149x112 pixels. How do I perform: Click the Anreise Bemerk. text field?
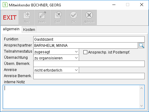click(x=89, y=76)
